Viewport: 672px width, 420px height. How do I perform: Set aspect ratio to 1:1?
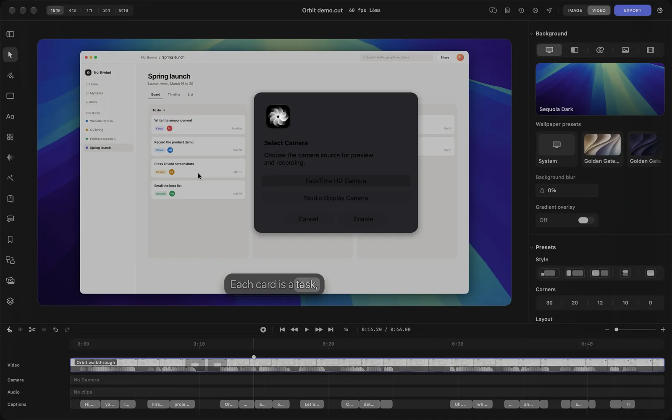click(89, 10)
